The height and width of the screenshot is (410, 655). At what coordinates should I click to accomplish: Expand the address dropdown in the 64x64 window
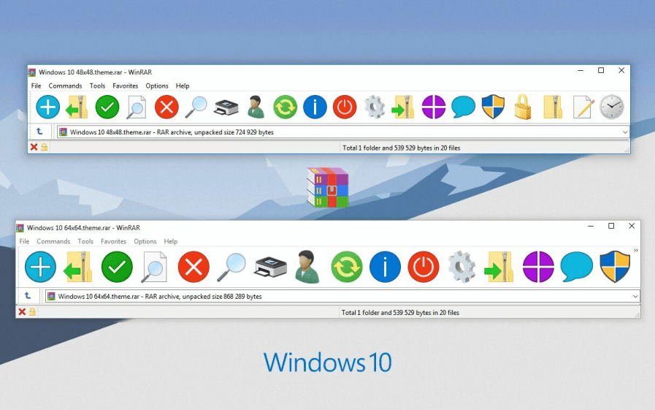click(635, 297)
